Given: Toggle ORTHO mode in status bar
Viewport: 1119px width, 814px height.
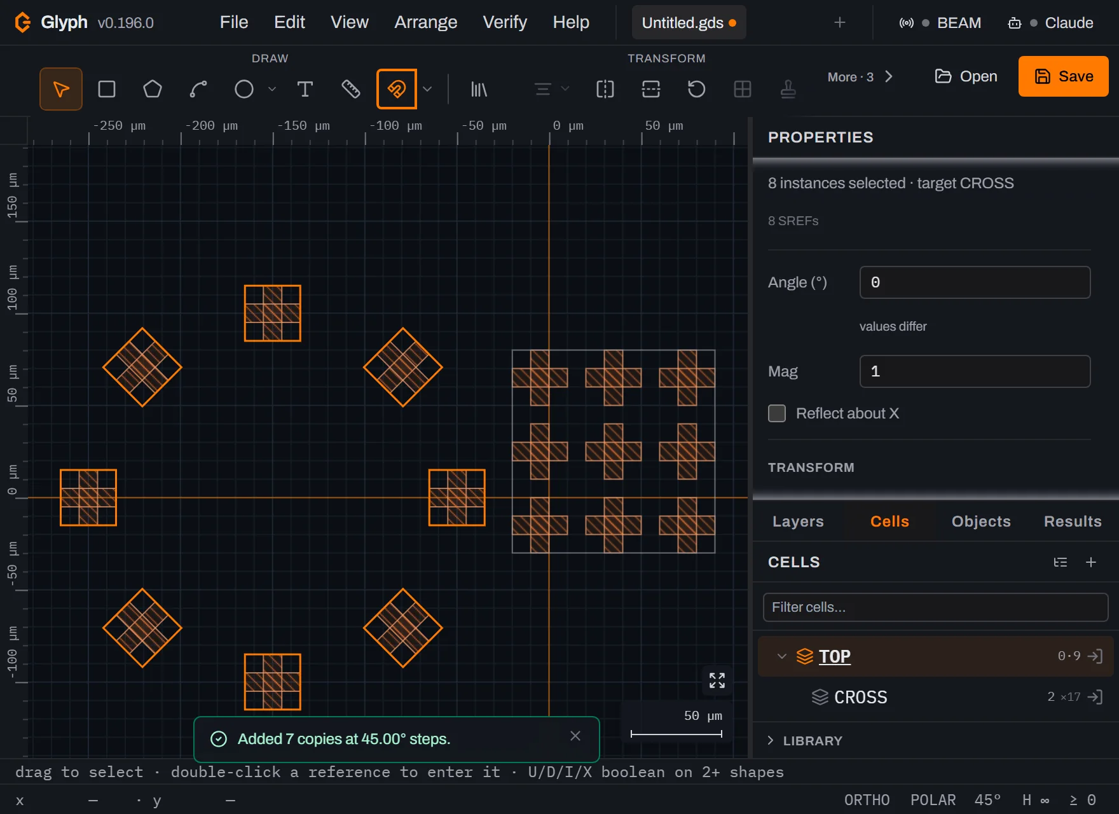Looking at the screenshot, I should pyautogui.click(x=867, y=800).
